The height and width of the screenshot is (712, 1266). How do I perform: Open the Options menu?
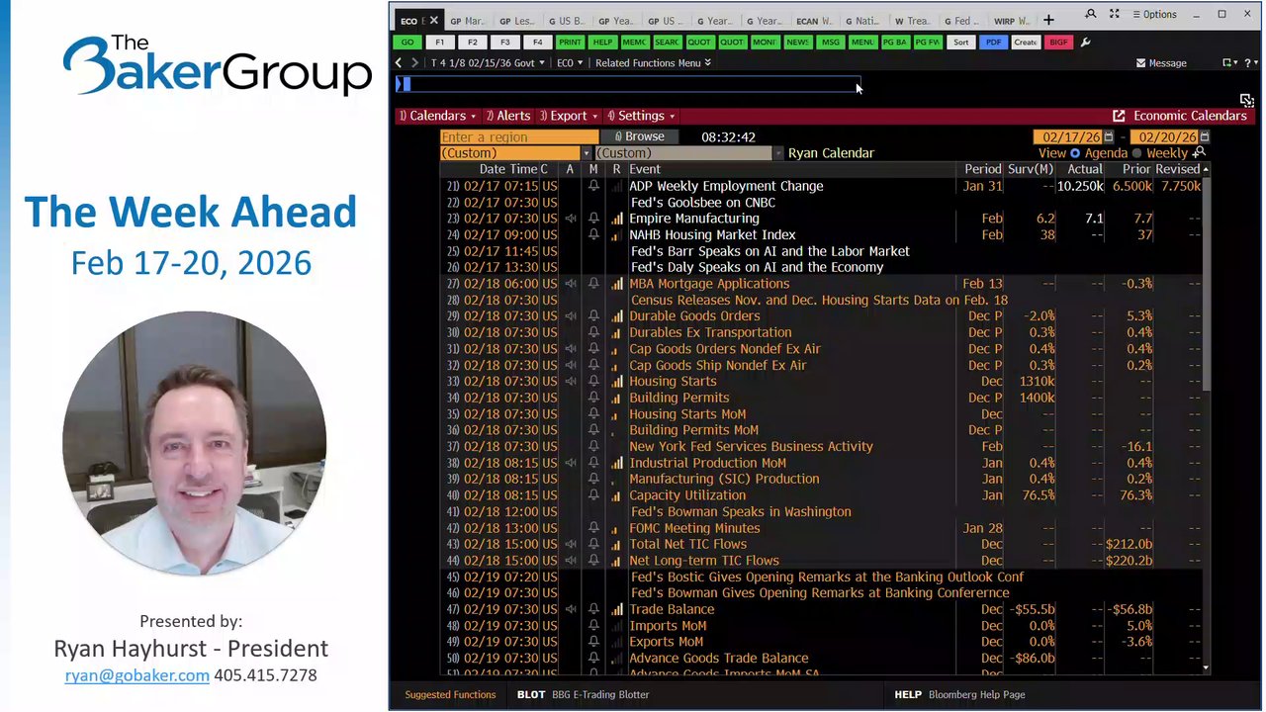pos(1153,15)
